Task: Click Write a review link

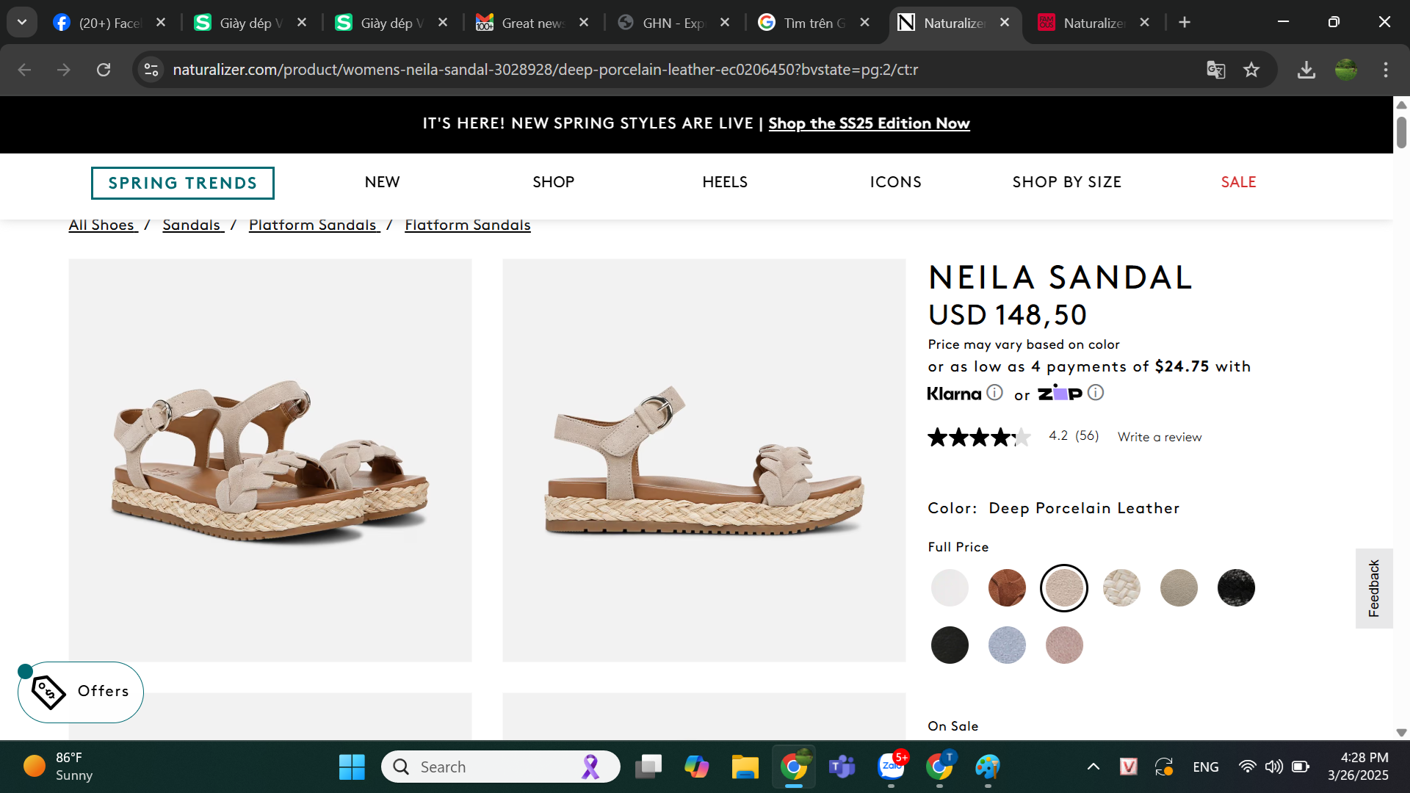Action: click(x=1160, y=437)
